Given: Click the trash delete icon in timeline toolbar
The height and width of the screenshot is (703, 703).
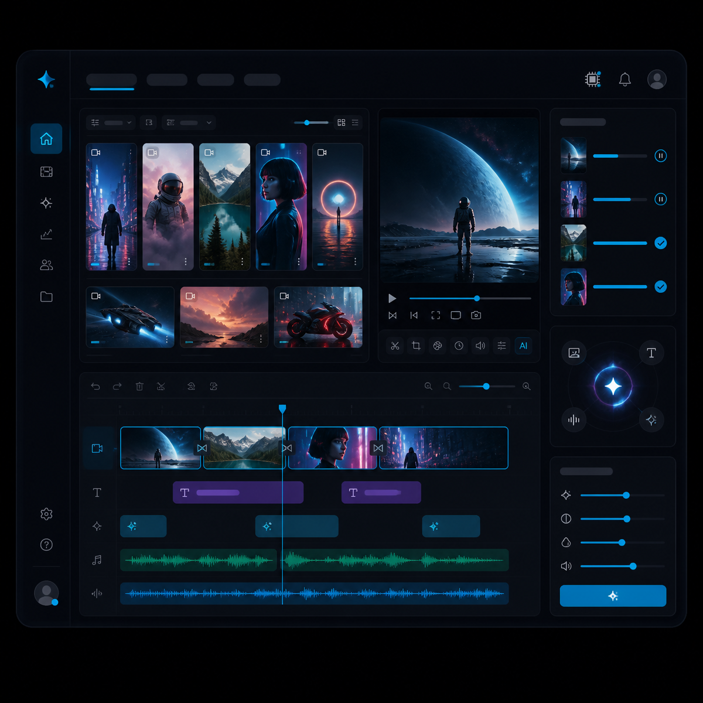Looking at the screenshot, I should [139, 386].
